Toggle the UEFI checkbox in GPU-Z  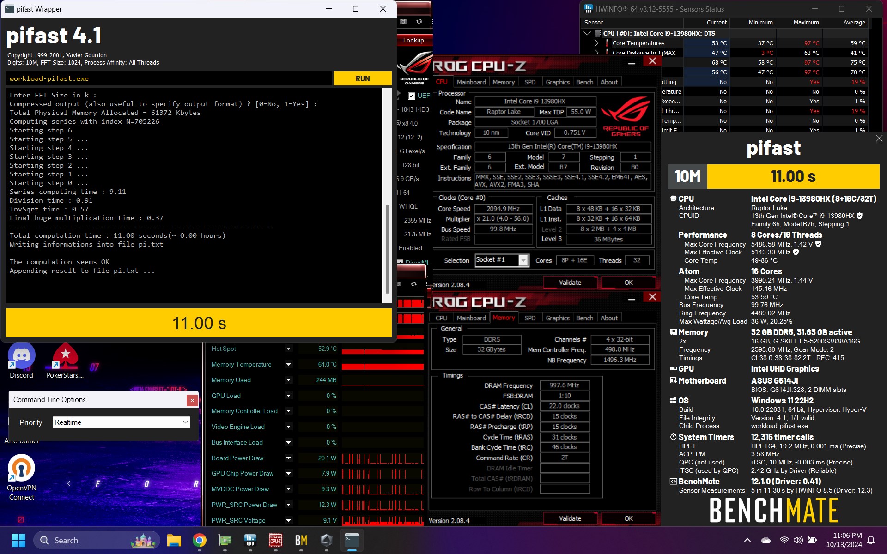(412, 96)
